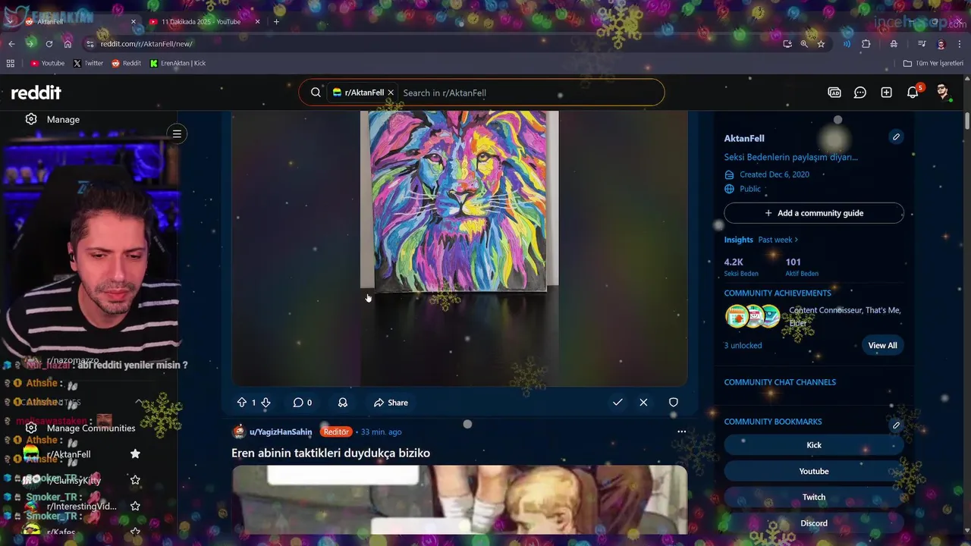
Task: Open the notifications bell
Action: tap(913, 93)
